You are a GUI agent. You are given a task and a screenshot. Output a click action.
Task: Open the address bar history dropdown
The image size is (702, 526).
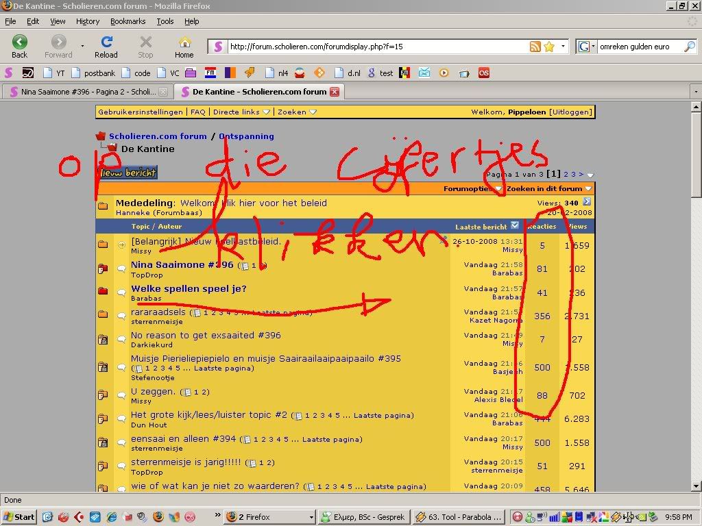tap(564, 47)
